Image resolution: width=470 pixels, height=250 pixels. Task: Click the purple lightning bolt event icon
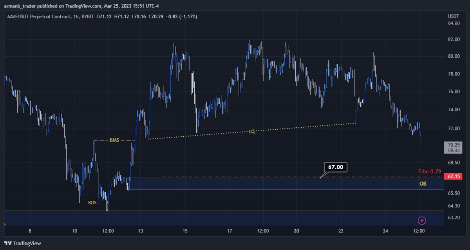click(x=422, y=221)
